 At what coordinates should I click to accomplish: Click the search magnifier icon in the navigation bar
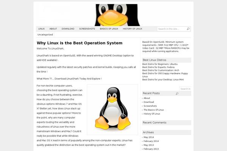(188, 29)
